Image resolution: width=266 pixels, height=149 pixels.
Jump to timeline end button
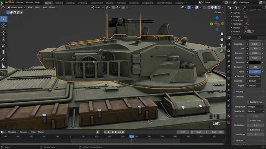[123, 132]
